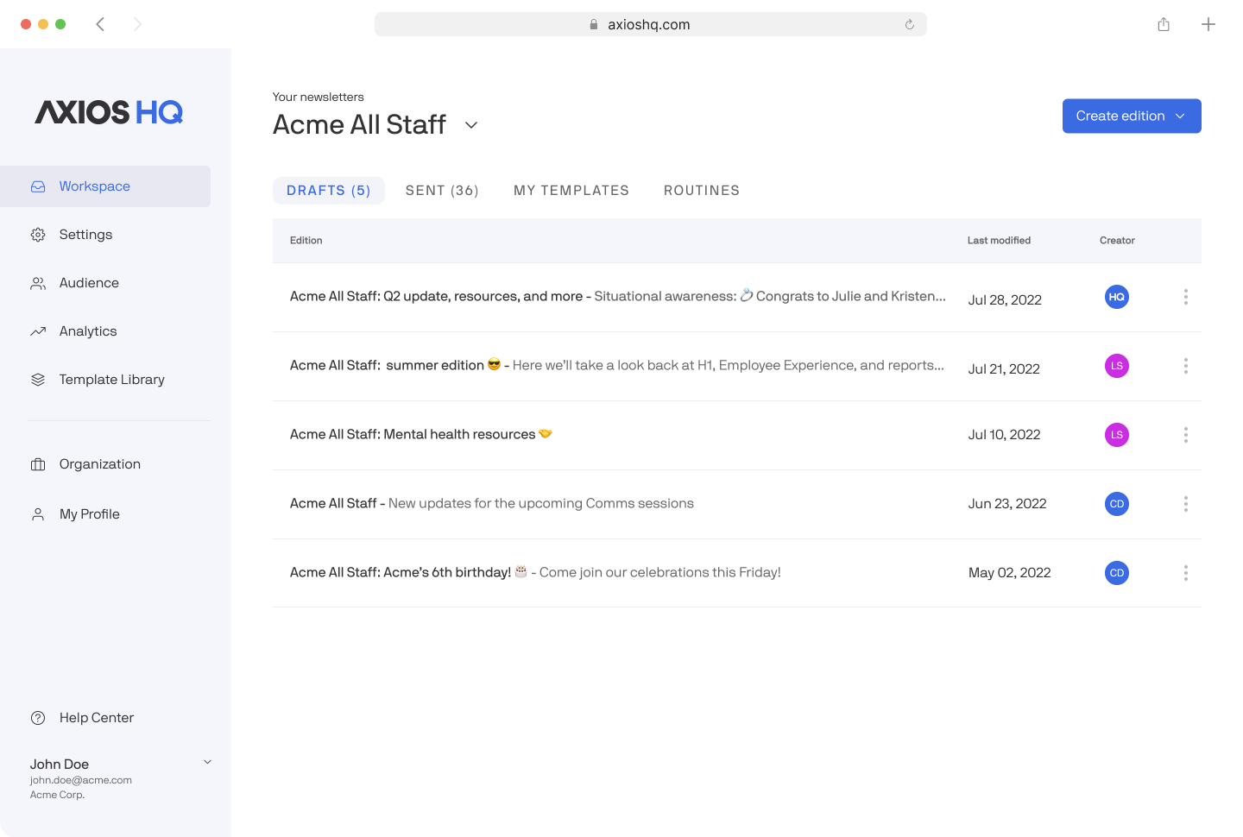
Task: Click the Axios HQ logo
Action: 109,112
